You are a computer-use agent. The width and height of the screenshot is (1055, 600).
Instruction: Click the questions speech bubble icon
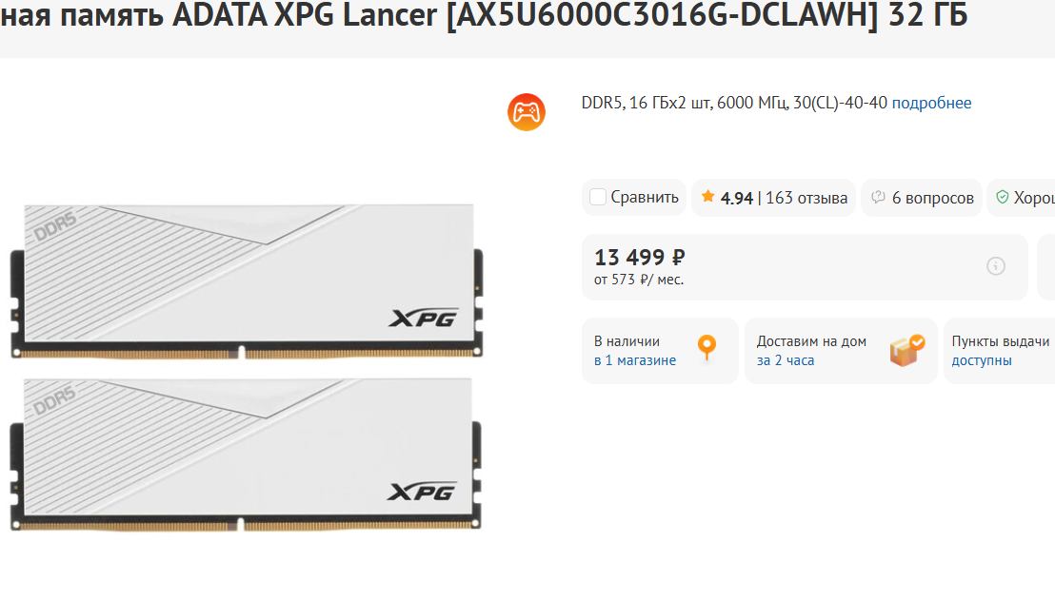pyautogui.click(x=878, y=198)
